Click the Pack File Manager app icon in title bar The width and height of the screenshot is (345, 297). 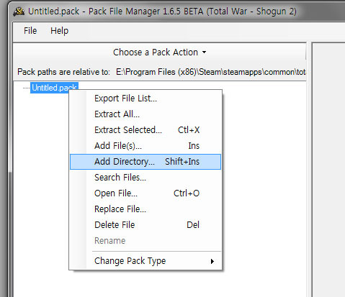click(19, 12)
